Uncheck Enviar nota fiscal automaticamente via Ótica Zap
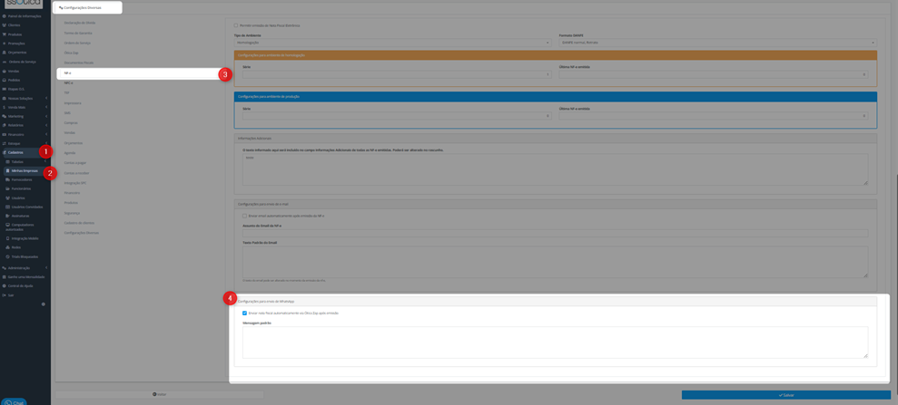This screenshot has height=405, width=898. [244, 313]
